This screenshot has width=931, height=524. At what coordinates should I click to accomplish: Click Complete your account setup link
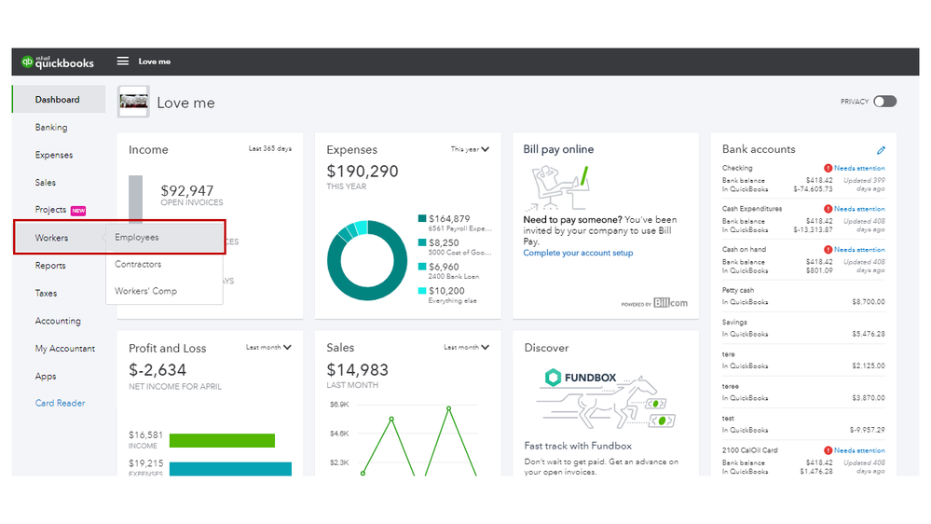(578, 253)
